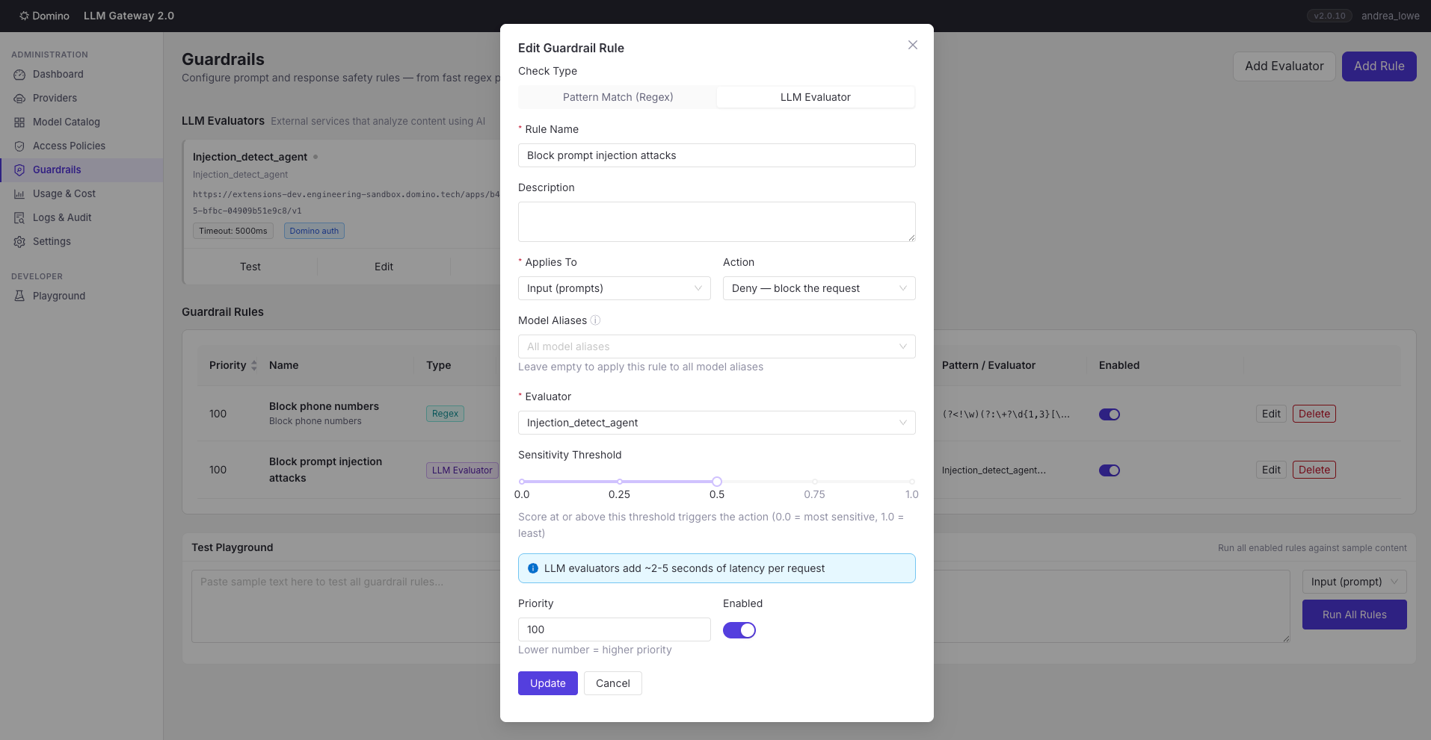1431x740 pixels.
Task: Click the Run All Rules button
Action: coord(1354,615)
